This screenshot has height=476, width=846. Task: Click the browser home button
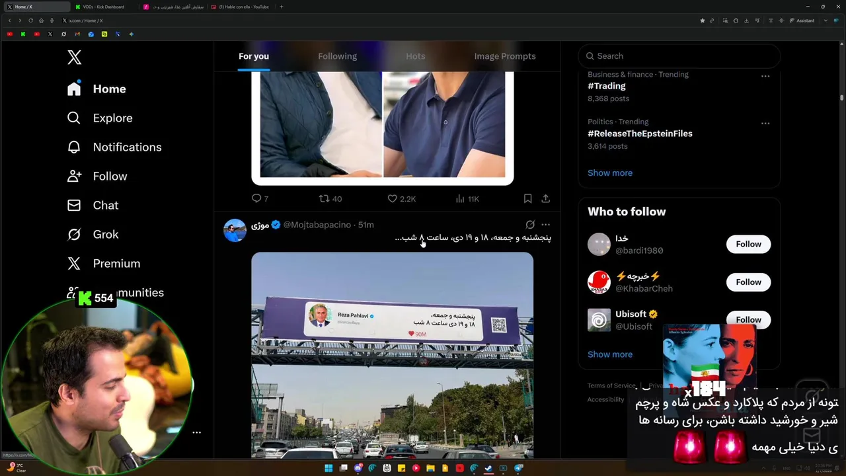[41, 20]
